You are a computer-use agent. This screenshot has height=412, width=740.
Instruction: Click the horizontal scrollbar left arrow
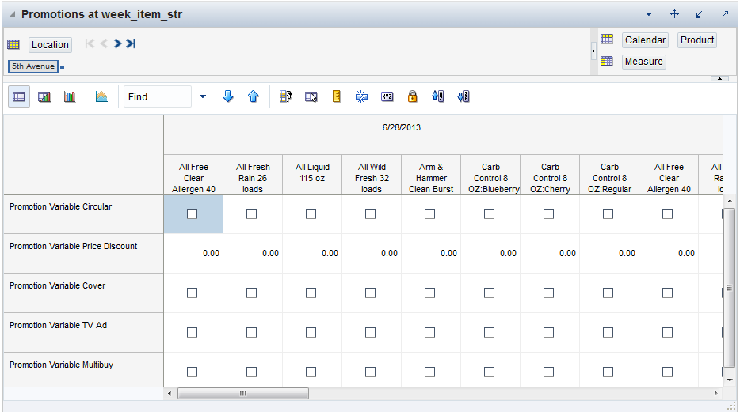(x=170, y=393)
